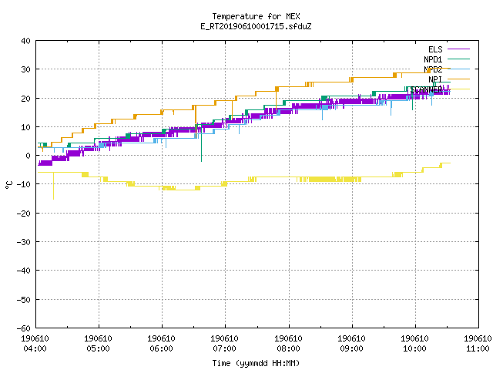Pick the orange NPI legend line sample
This screenshot has height=370, width=493.
coord(458,79)
